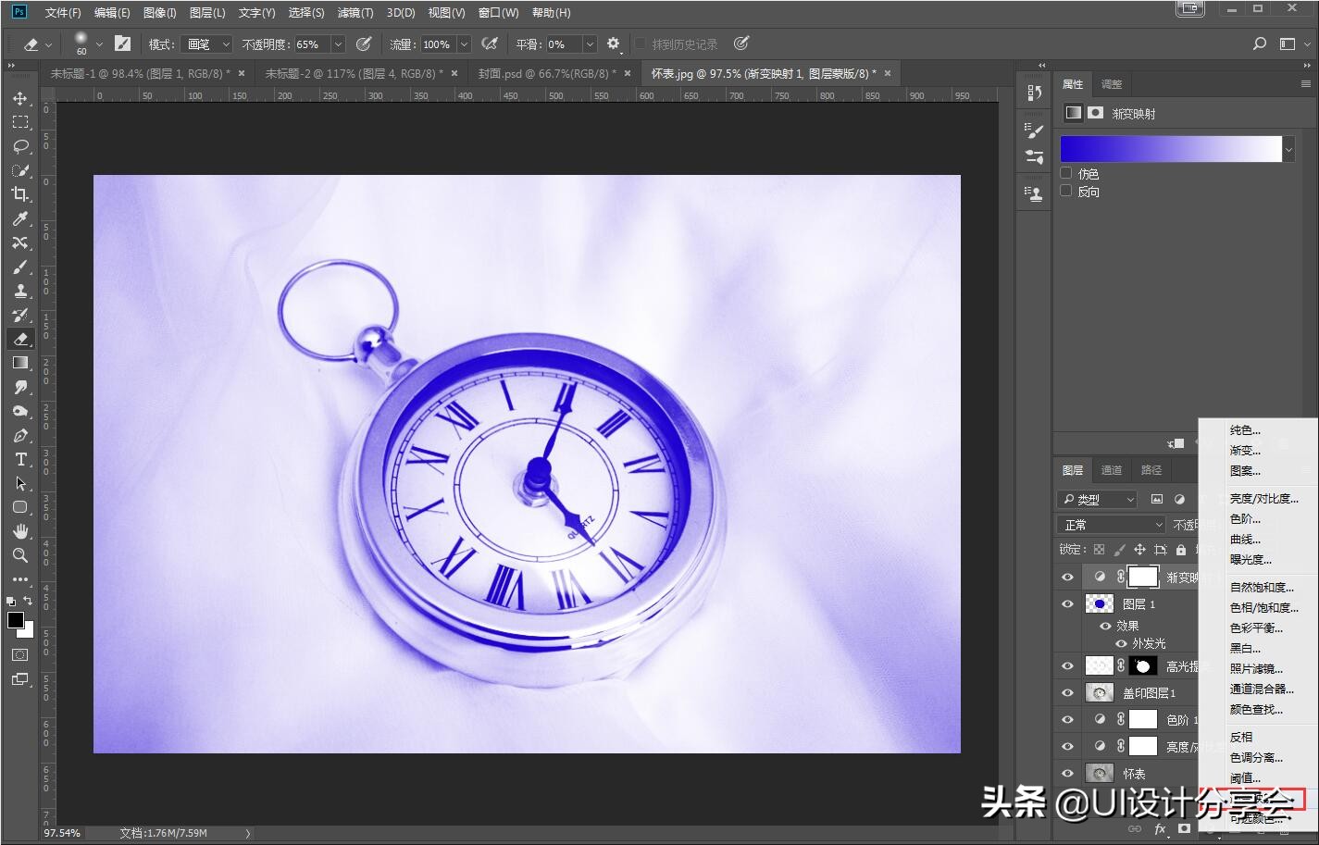Choose 曲线... from the adjustment layer menu
The height and width of the screenshot is (845, 1319).
pyautogui.click(x=1245, y=539)
